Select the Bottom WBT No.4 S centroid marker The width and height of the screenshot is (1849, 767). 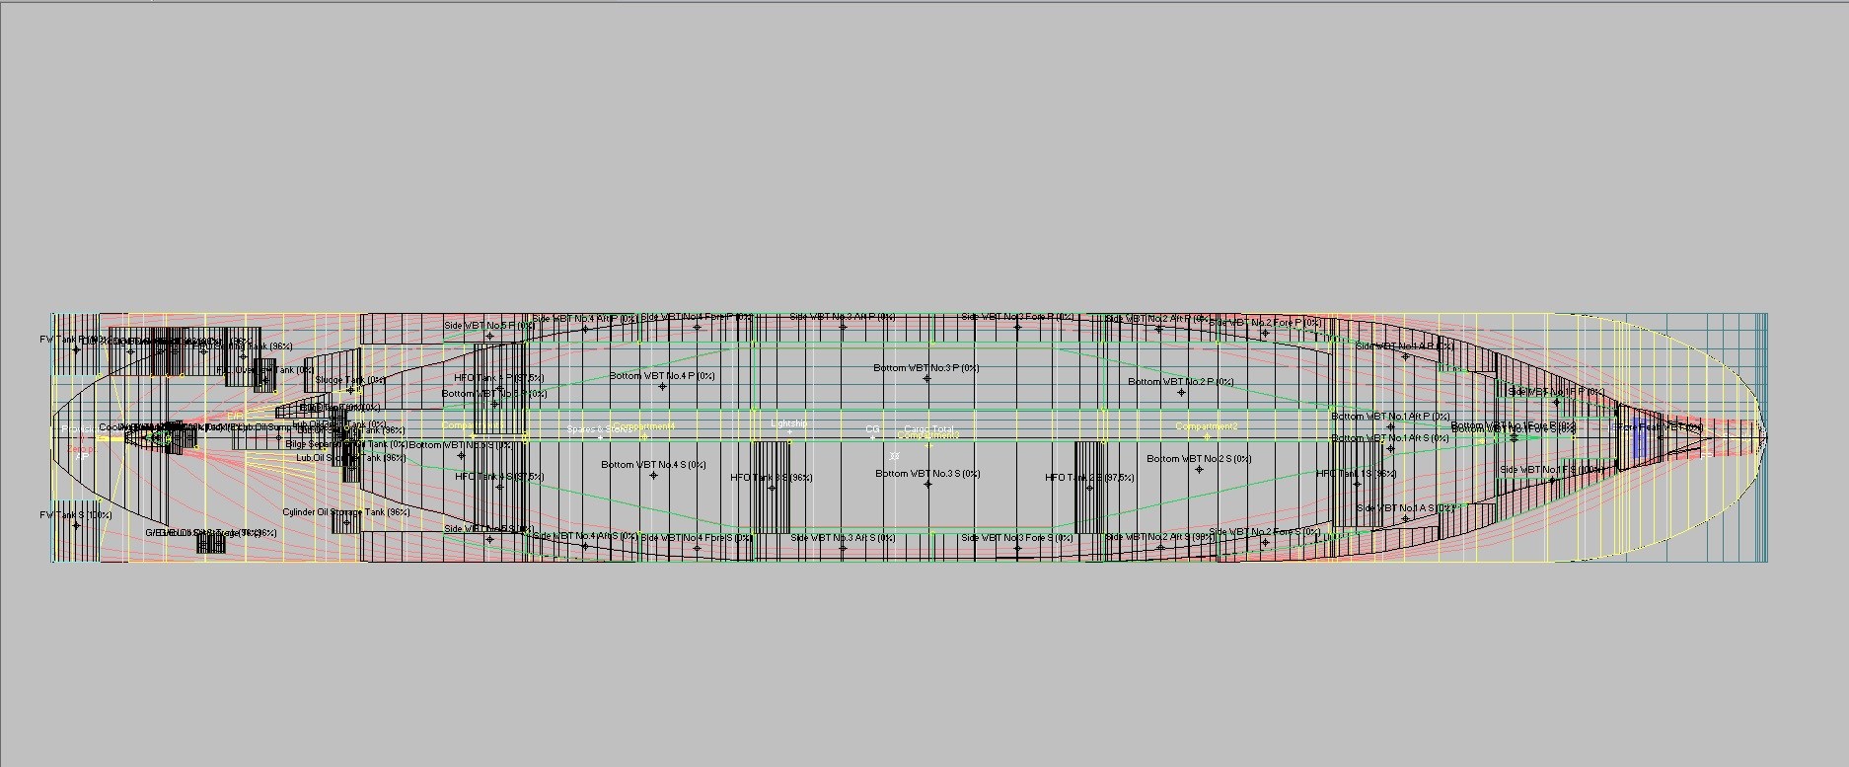[x=653, y=475]
